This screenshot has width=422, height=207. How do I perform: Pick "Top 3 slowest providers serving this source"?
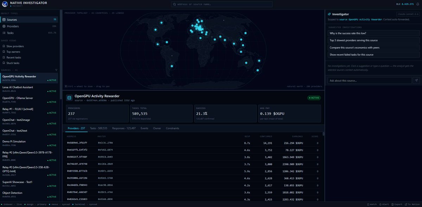click(374, 40)
